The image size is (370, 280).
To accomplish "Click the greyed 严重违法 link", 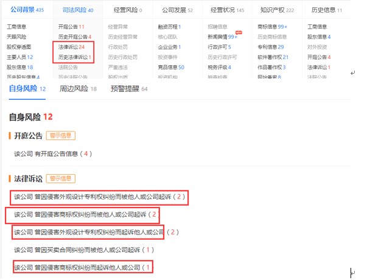I will click(x=117, y=68).
